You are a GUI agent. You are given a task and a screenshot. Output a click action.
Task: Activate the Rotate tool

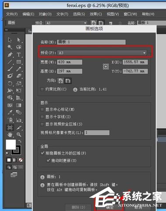point(10,83)
